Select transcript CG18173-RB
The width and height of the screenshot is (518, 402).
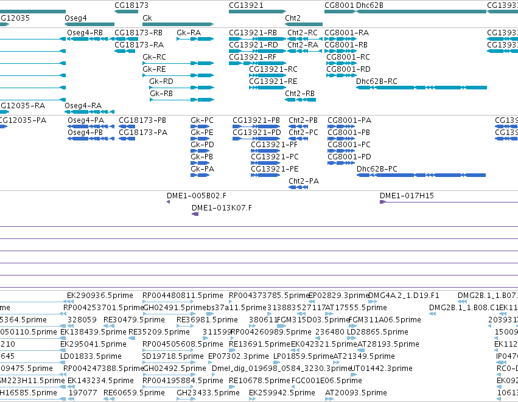(138, 33)
